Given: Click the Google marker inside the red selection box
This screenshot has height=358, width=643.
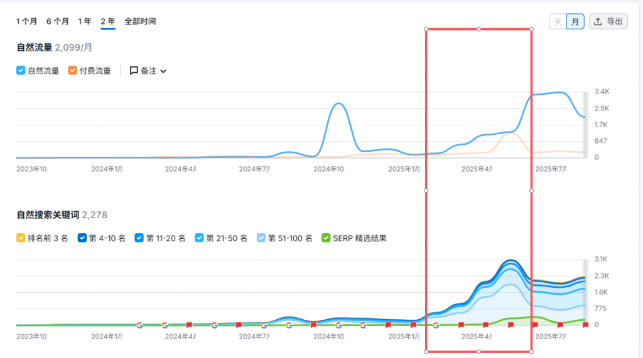Looking at the screenshot, I should click(x=436, y=325).
